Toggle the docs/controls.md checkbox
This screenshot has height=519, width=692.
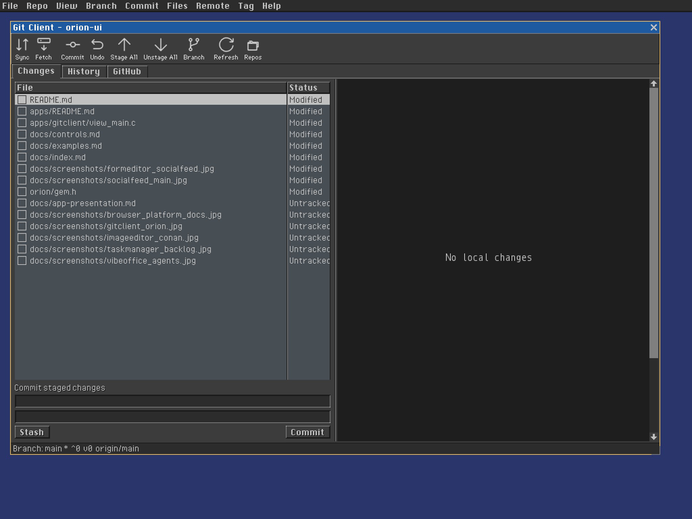(x=22, y=134)
